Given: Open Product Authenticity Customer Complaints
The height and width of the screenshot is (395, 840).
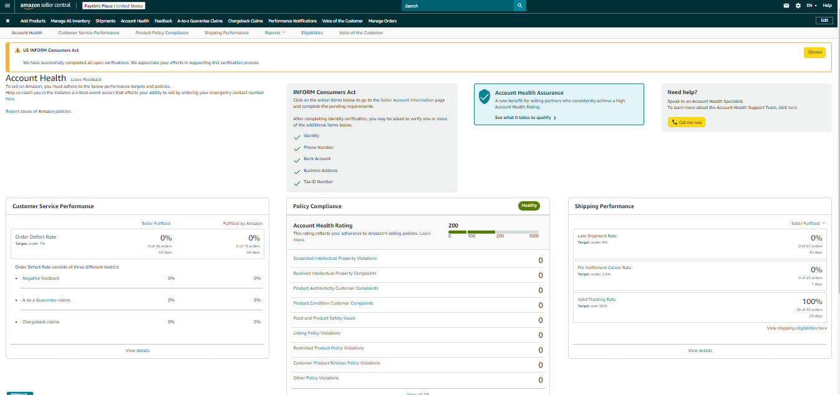Looking at the screenshot, I should [336, 288].
